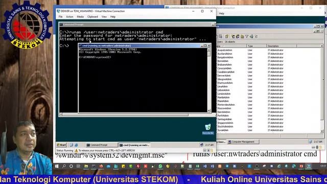
Task: Click scroll-down arrow of the user list scrollbar
Action: 322,131
